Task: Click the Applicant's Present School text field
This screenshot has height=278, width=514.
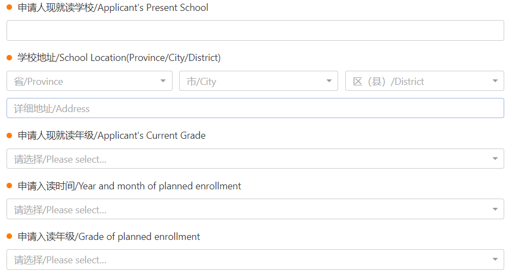Action: (x=255, y=30)
